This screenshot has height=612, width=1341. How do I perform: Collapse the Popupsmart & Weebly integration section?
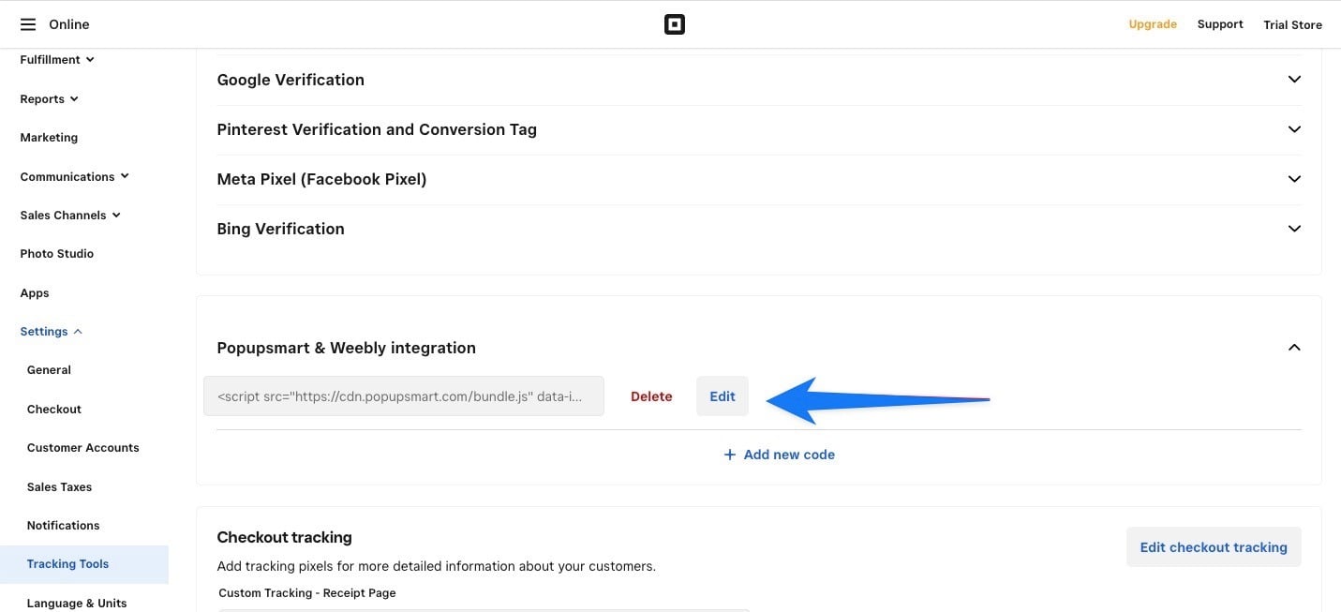pos(1294,348)
